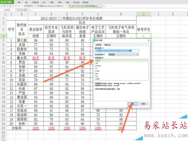Select the 常用公式 tab in the dialog

(108, 45)
